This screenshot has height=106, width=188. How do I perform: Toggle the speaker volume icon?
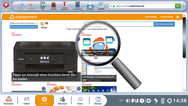[x=128, y=100]
